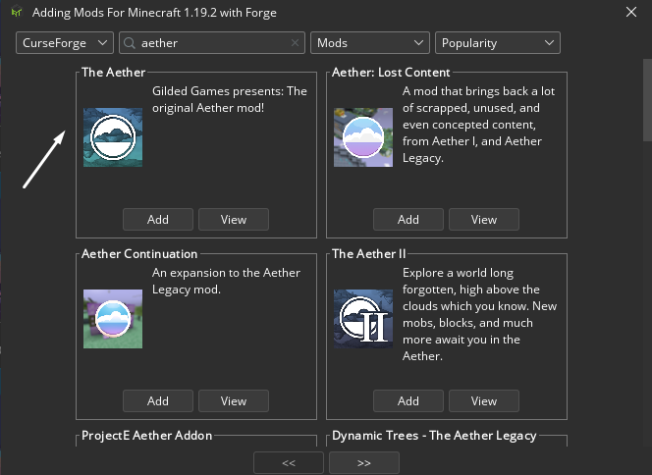Click 'A mod that brings back' description
This screenshot has height=475, width=652.
click(478, 125)
